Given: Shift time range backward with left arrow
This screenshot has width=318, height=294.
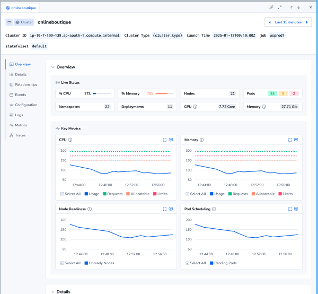Looking at the screenshot, I should point(270,22).
